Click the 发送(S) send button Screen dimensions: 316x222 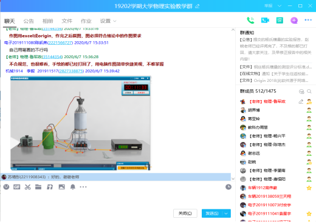tap(212, 214)
